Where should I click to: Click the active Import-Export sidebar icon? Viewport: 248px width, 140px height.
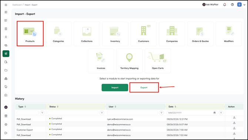coord(6,54)
